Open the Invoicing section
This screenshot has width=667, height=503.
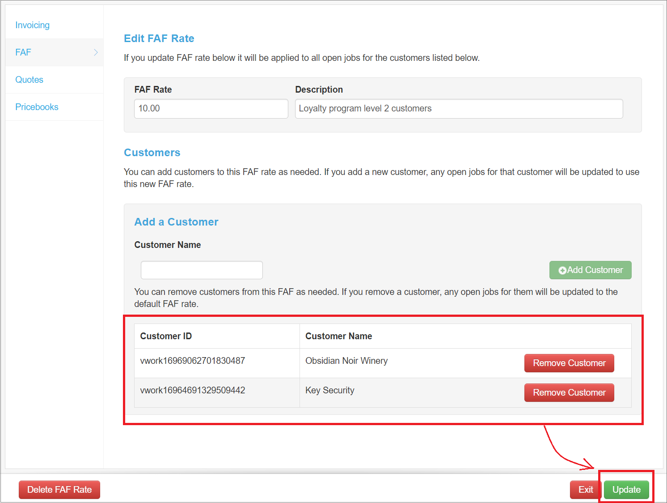click(x=32, y=25)
